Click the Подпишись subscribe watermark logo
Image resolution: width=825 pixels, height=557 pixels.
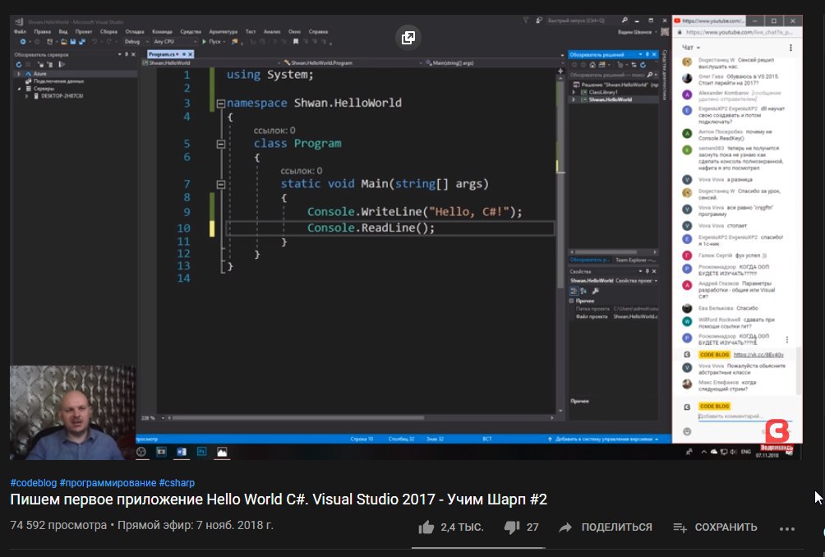coord(777,435)
